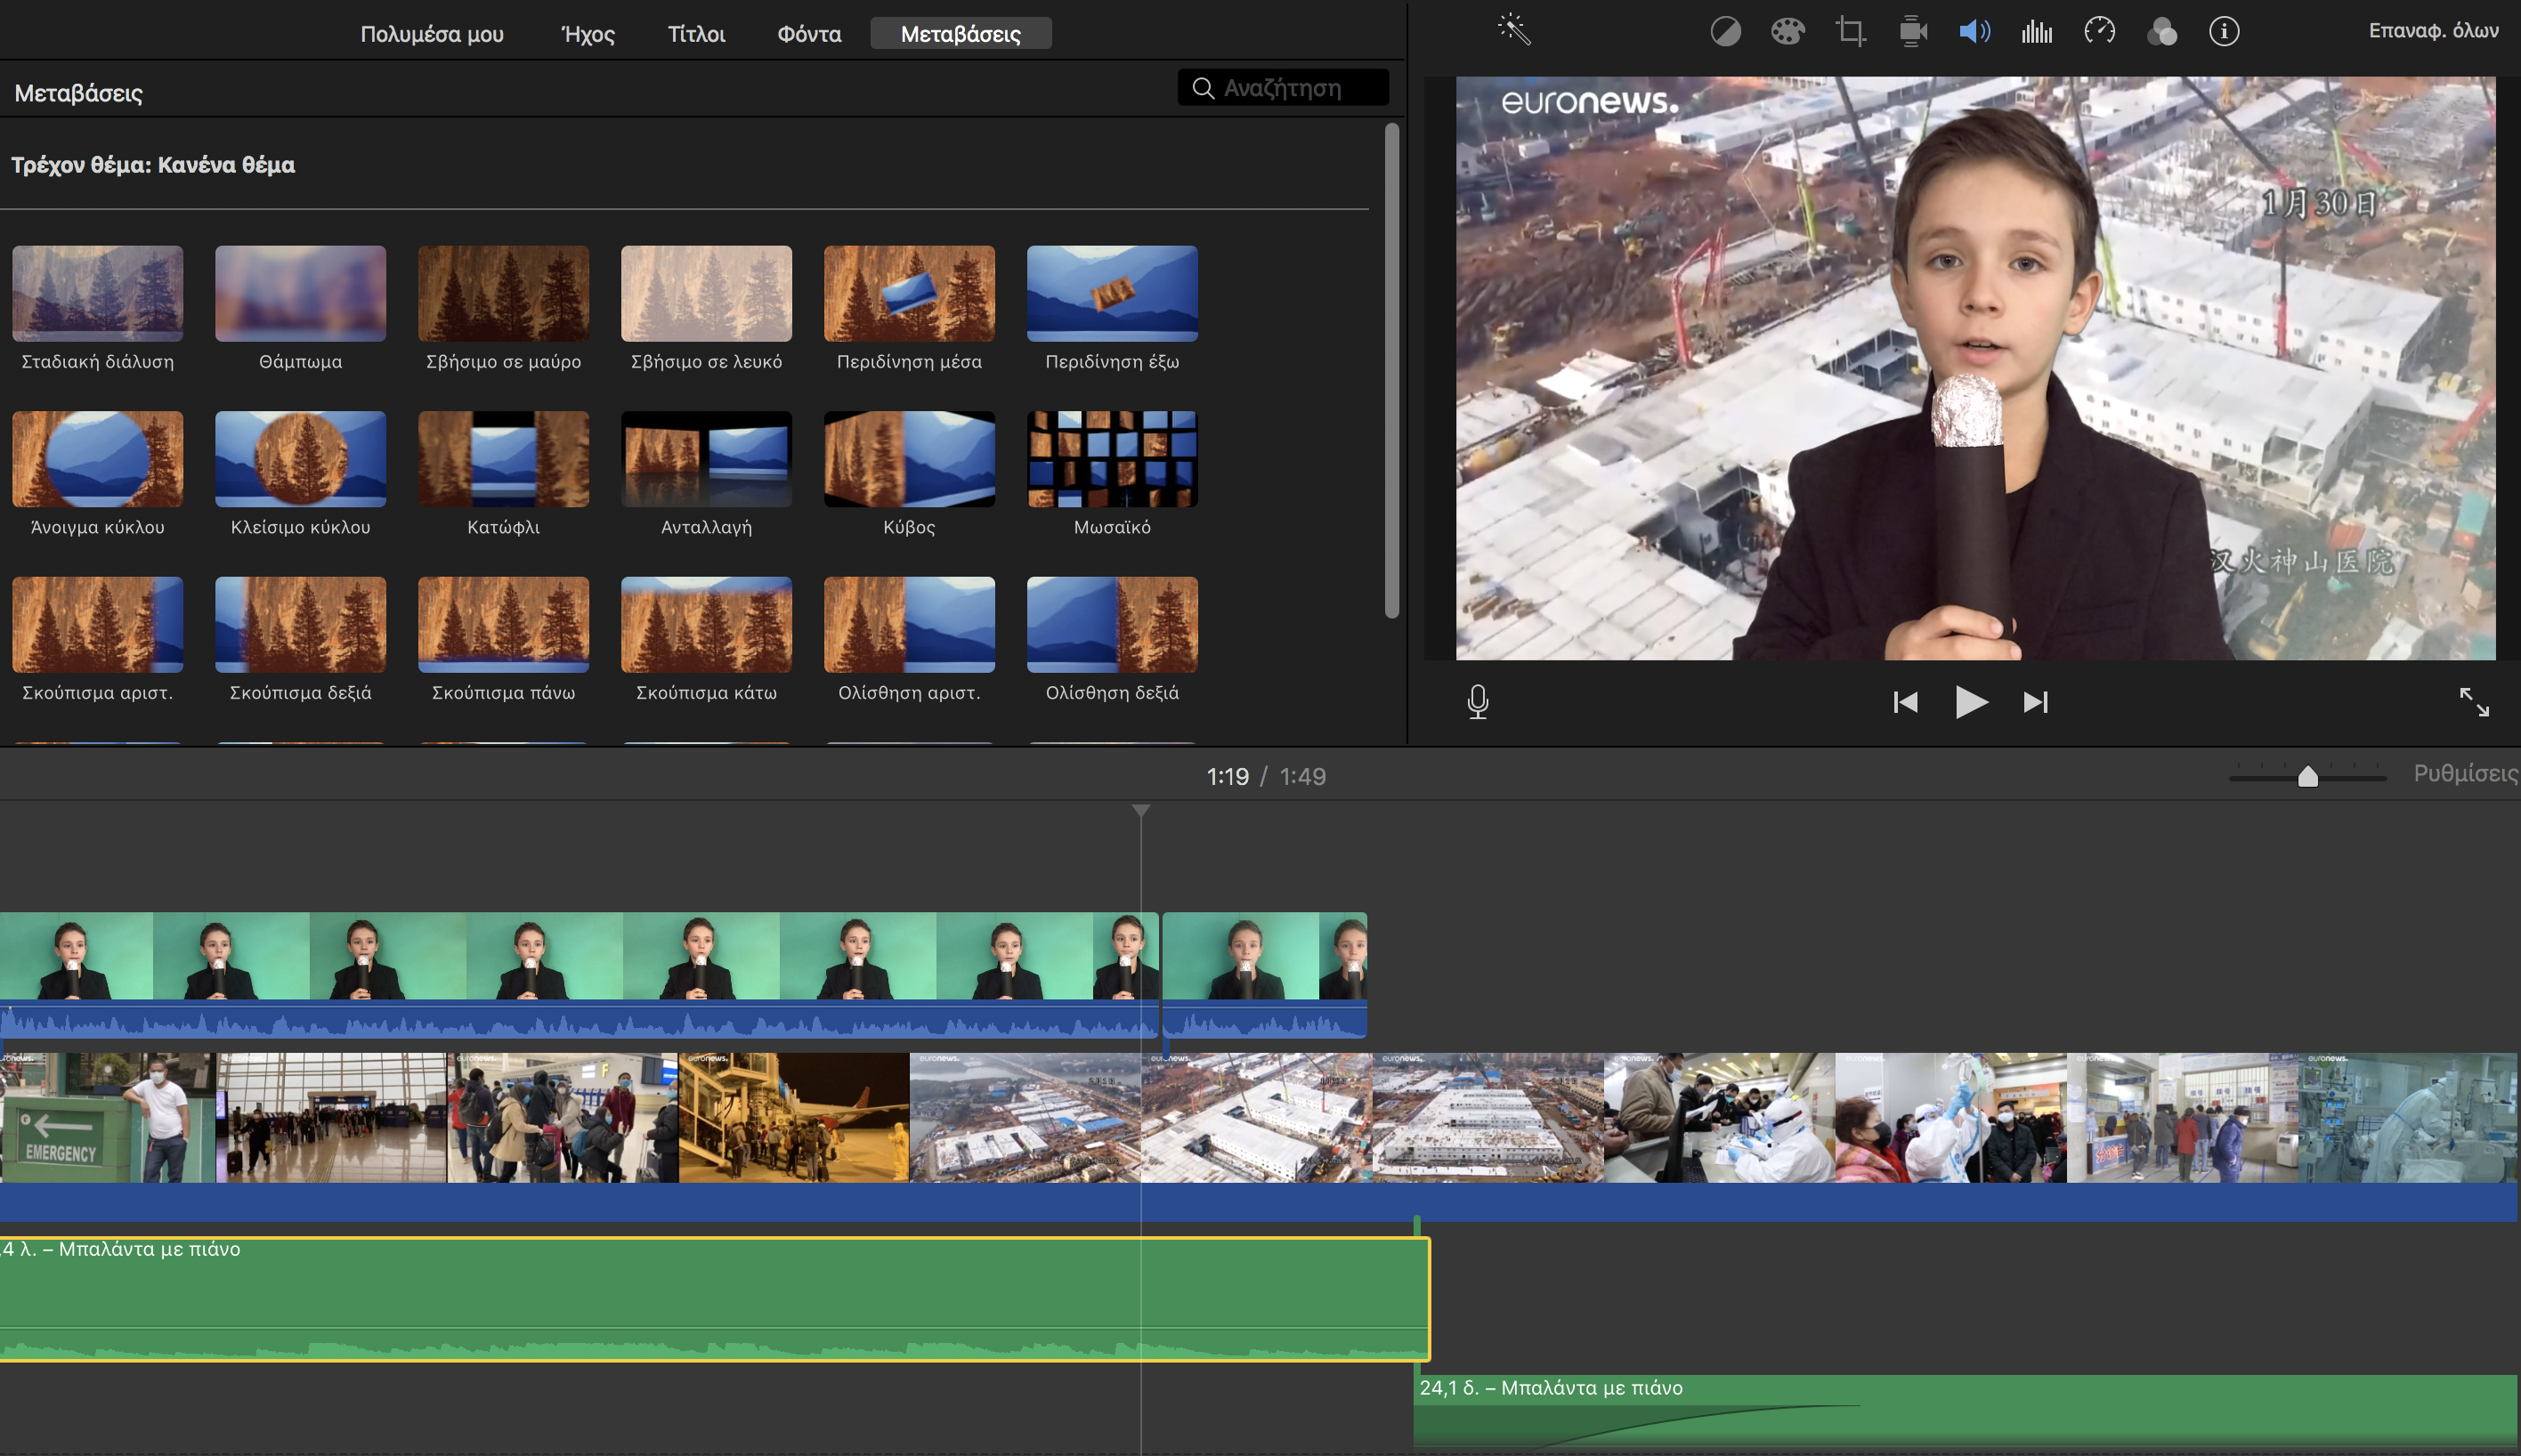Click Επαναφ. όλων reset button
This screenshot has width=2521, height=1456.
2433,31
